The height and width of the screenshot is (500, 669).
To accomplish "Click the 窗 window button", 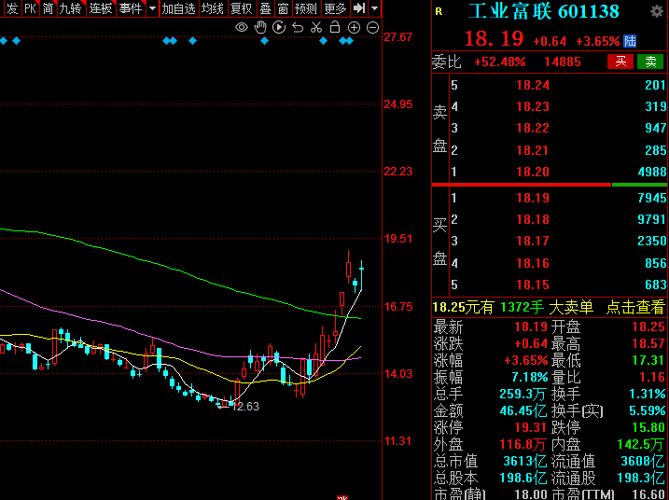I will pyautogui.click(x=283, y=8).
